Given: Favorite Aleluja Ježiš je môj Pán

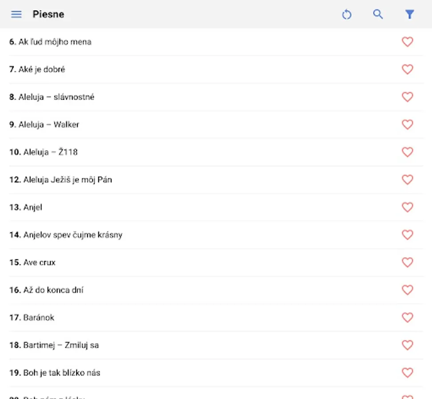Looking at the screenshot, I should coord(407,180).
